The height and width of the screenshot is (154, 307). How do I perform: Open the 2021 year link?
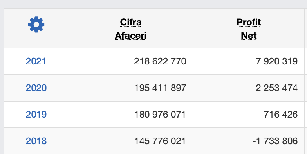pyautogui.click(x=36, y=61)
